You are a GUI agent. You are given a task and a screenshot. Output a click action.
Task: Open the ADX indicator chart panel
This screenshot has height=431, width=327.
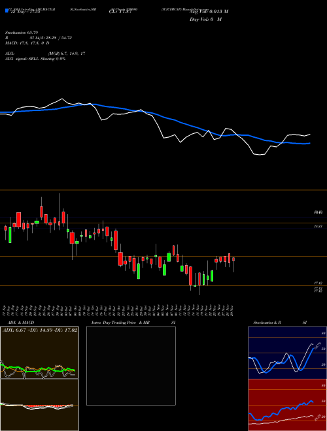coord(39,353)
